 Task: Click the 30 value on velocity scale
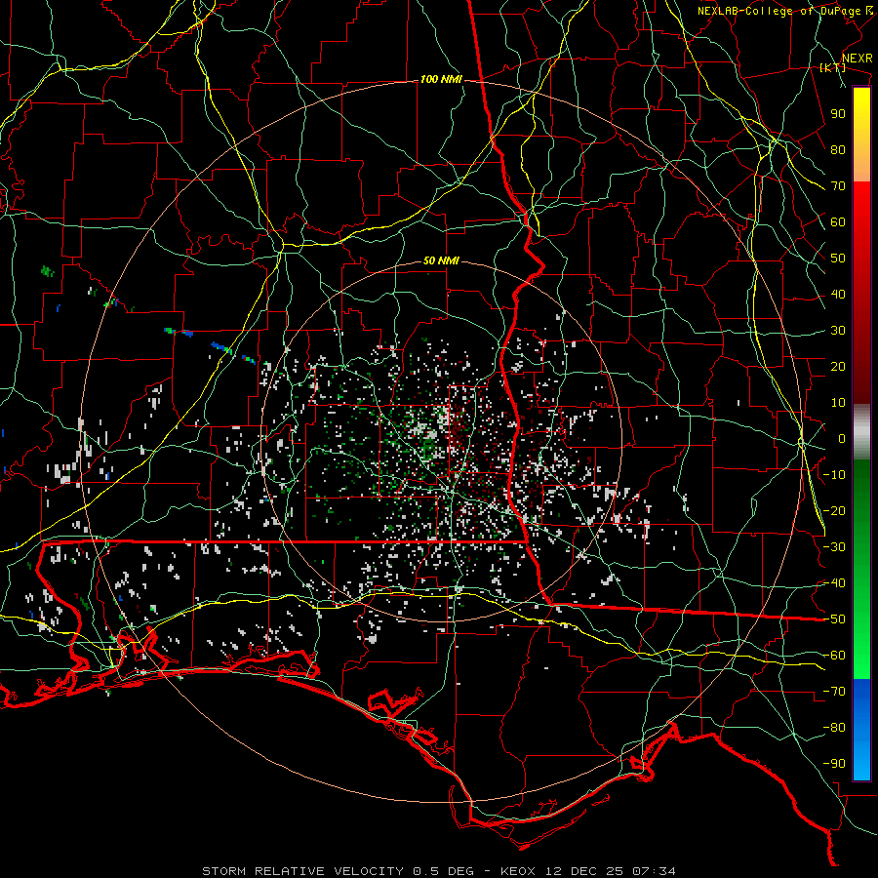pos(838,331)
